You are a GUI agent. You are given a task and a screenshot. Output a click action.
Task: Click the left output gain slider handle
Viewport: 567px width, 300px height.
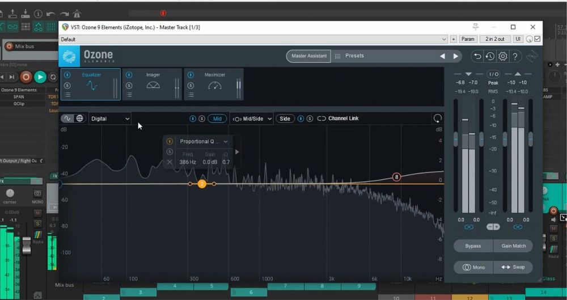point(505,139)
